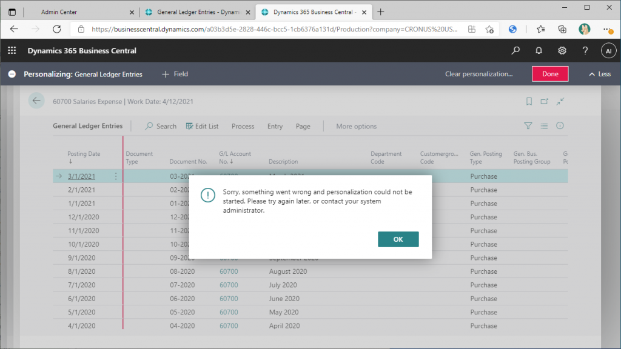Open the settings gear menu

(562, 51)
